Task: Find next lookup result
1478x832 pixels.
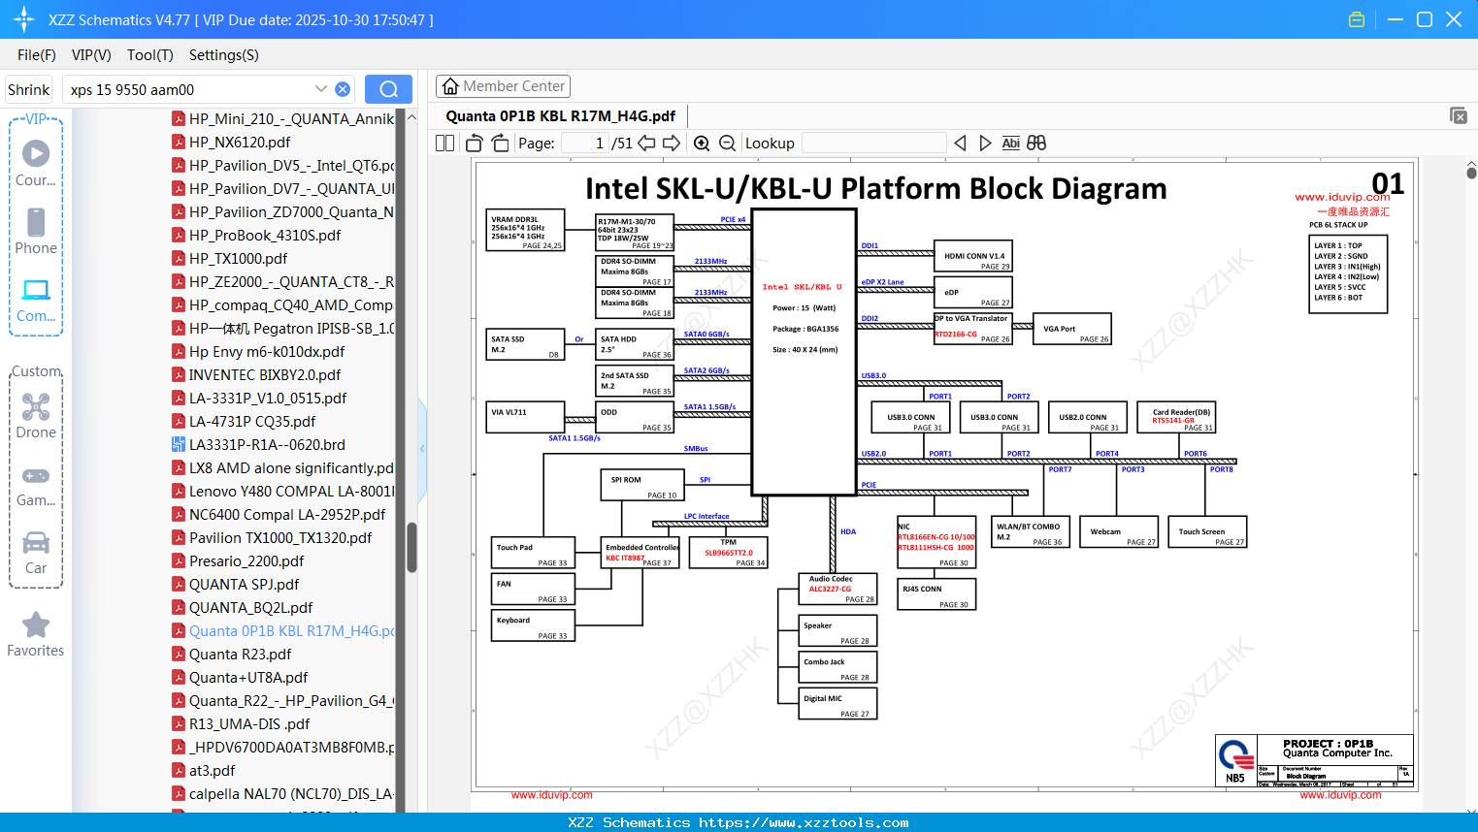Action: coord(985,143)
